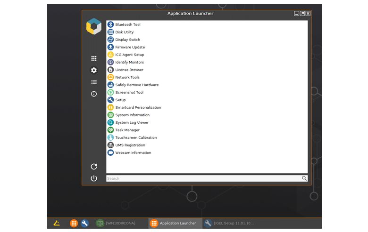Click the System Log Viewer magnifier icon
The width and height of the screenshot is (368, 232).
coord(110,122)
